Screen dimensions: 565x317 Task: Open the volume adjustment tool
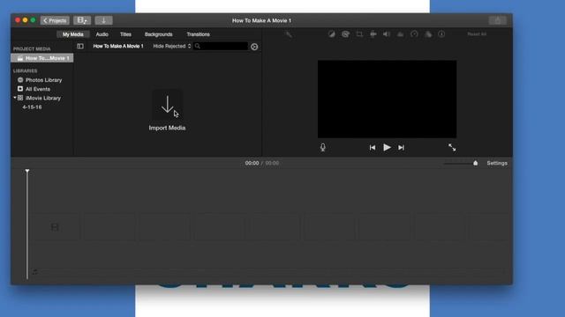[387, 34]
